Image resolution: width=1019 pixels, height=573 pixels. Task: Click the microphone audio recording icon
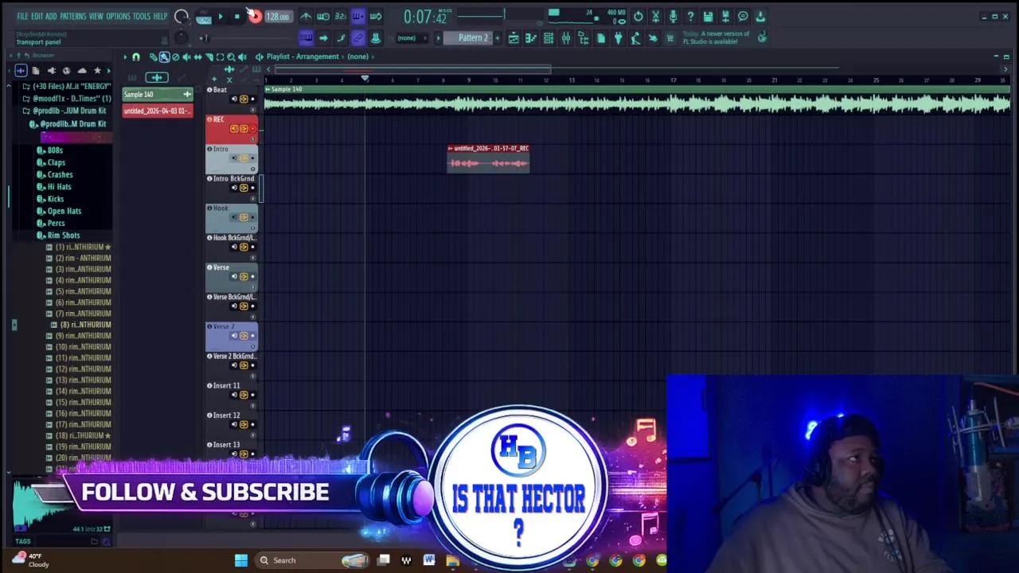[x=673, y=17]
